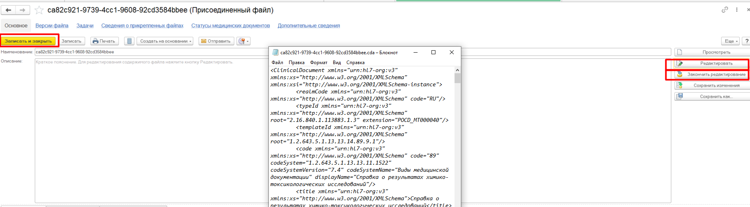Copy link using the chain icon

click(725, 10)
